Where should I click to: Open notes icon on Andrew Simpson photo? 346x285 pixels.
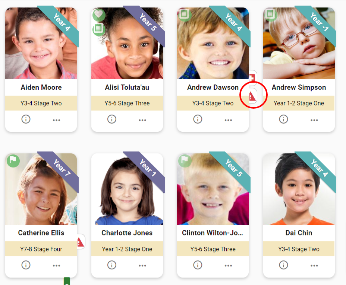270,15
